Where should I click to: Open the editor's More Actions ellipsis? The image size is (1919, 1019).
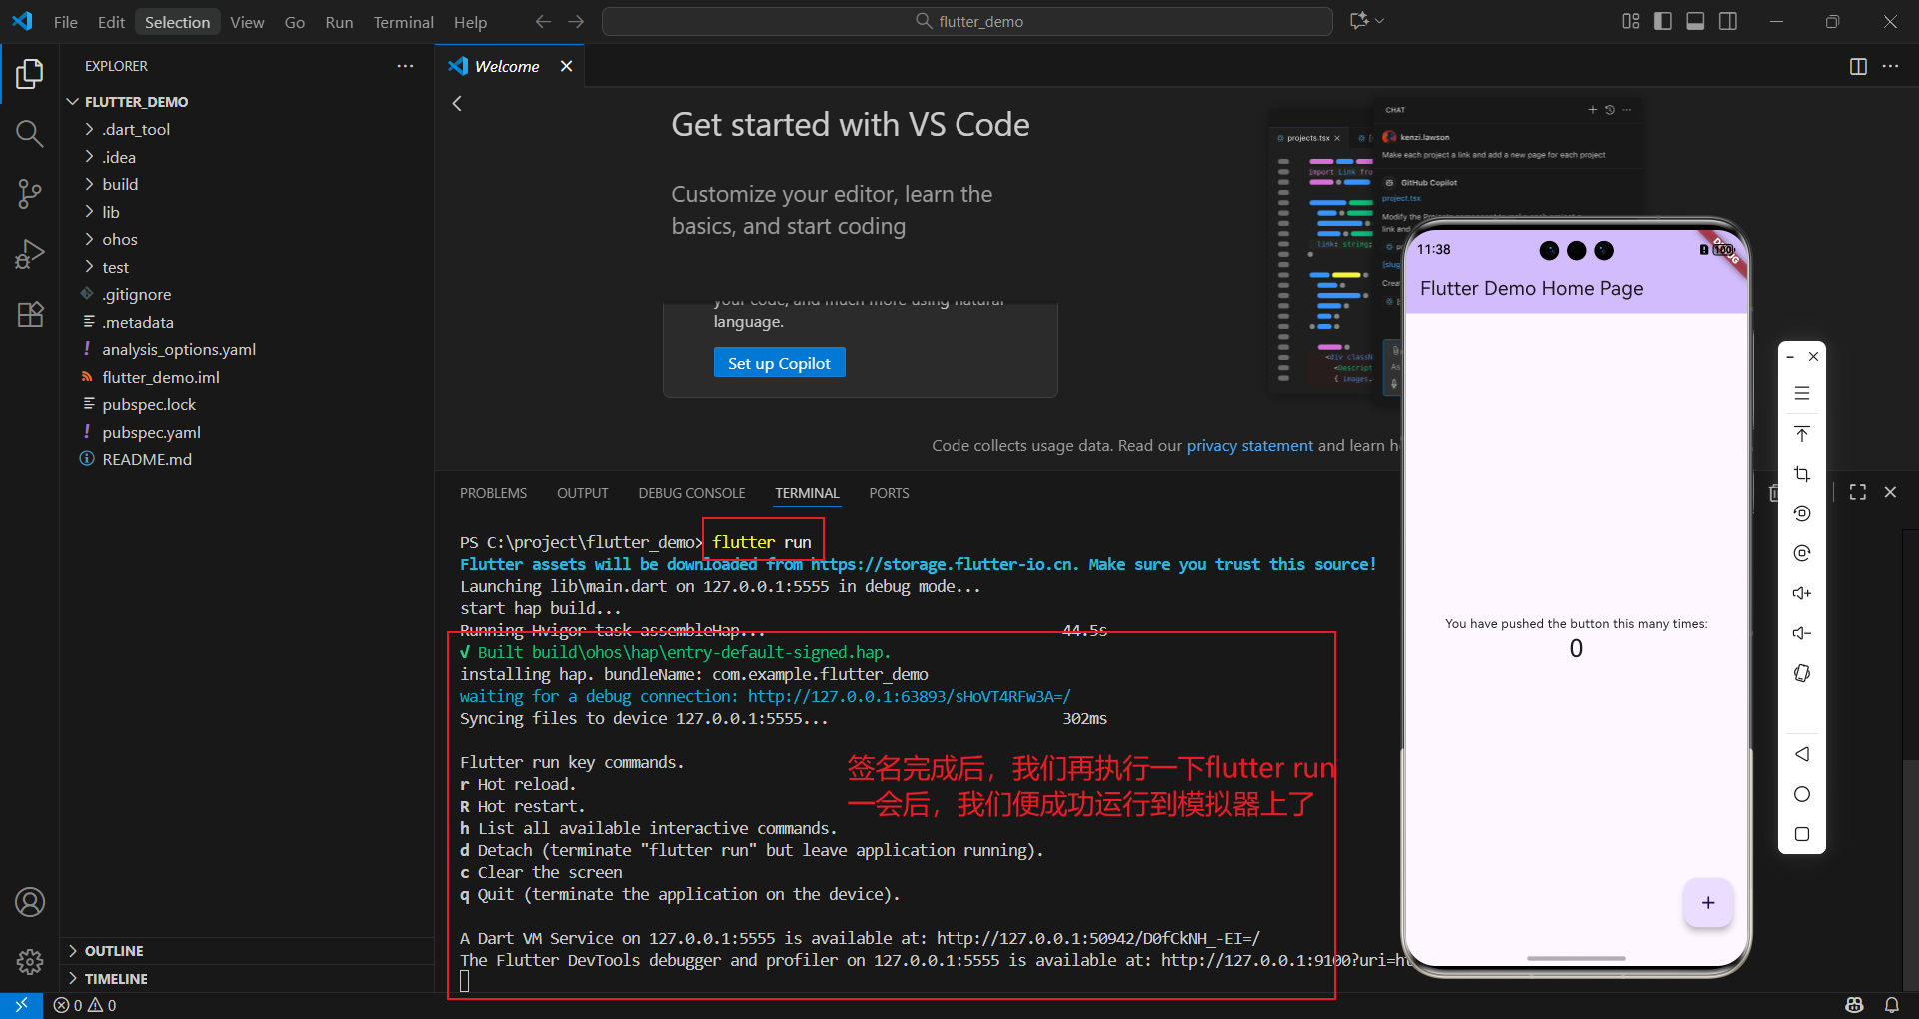[x=1890, y=66]
